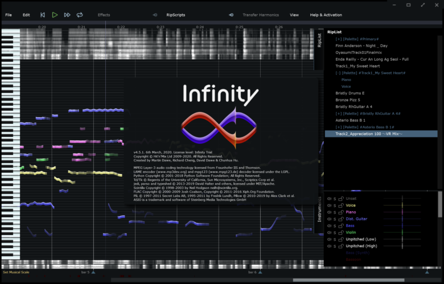Viewport: 444px width, 284px height.
Task: Click the Piano level slider
Action: [x=402, y=212]
